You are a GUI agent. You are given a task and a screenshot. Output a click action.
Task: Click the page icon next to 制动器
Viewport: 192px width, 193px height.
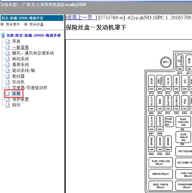[x=8, y=76]
